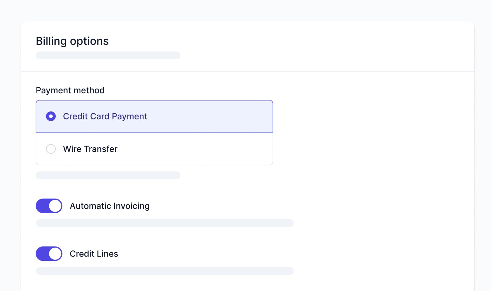Viewport: 491px width, 291px height.
Task: Click the Automatic Invoicing label
Action: point(109,206)
